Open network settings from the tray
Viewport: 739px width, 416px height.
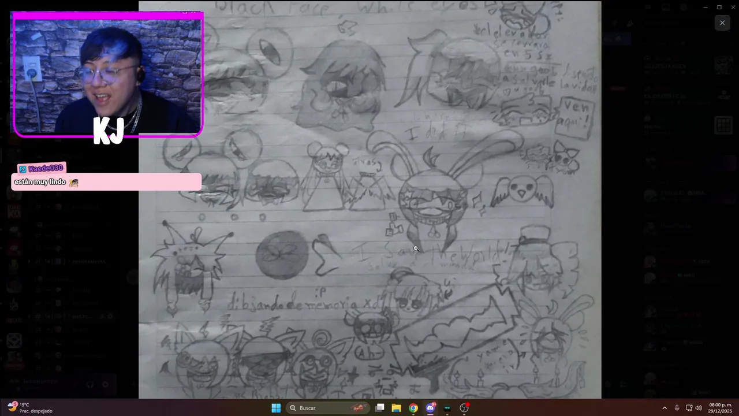[x=689, y=408]
